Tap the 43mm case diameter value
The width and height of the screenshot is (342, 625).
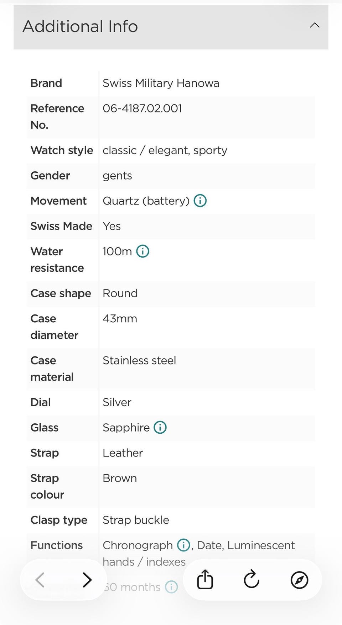coord(120,318)
